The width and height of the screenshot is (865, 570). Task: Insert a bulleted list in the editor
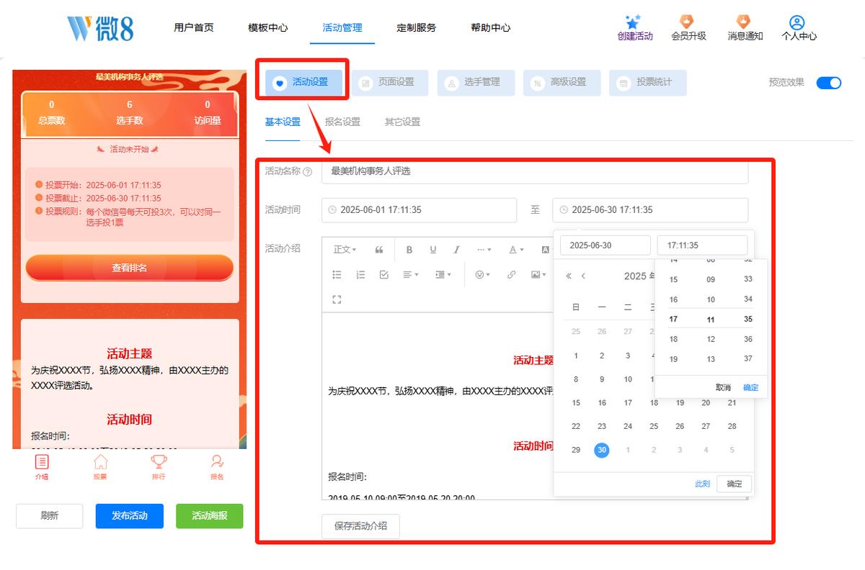coord(337,274)
